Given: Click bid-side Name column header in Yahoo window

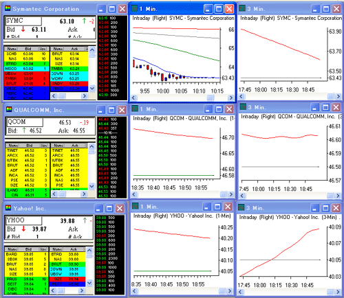Looking at the screenshot, I should point(12,249).
